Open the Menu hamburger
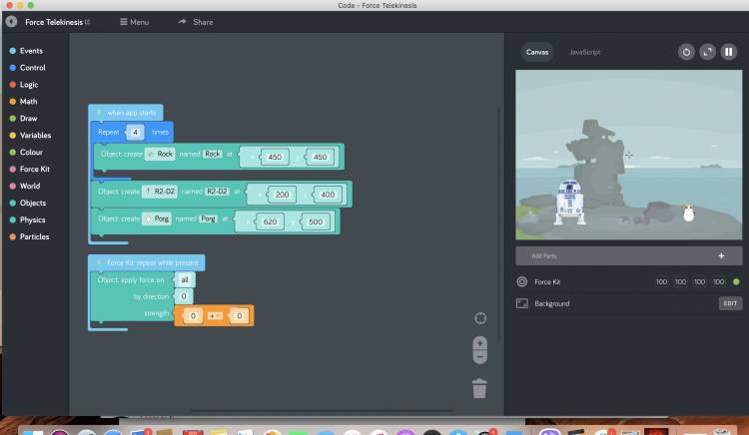The image size is (749, 435). coord(134,22)
